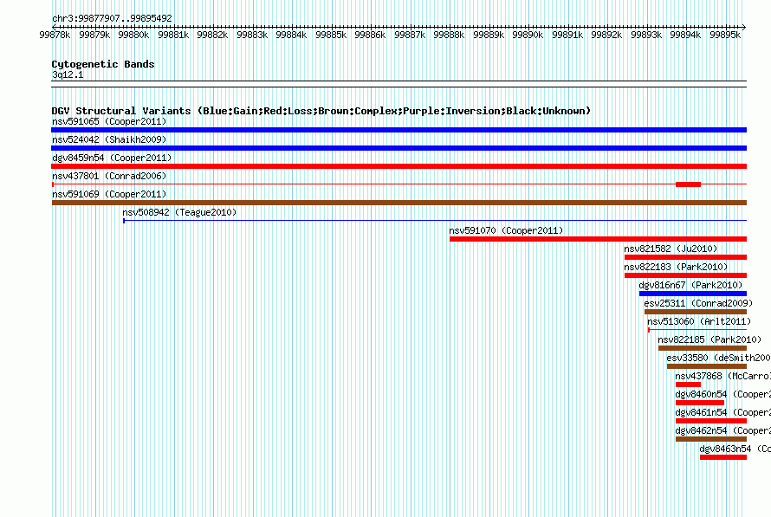Screen dimensions: 771x517
Task: Select the red loss bar for dgv8459n54
Action: tap(398, 166)
